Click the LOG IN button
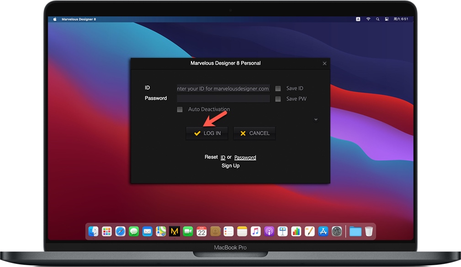 (207, 133)
